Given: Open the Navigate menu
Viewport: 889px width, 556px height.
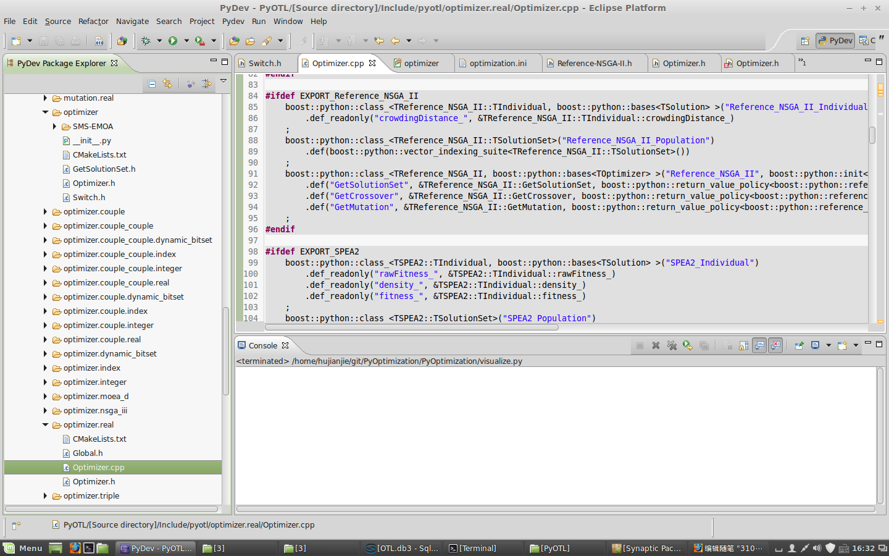Looking at the screenshot, I should (132, 21).
